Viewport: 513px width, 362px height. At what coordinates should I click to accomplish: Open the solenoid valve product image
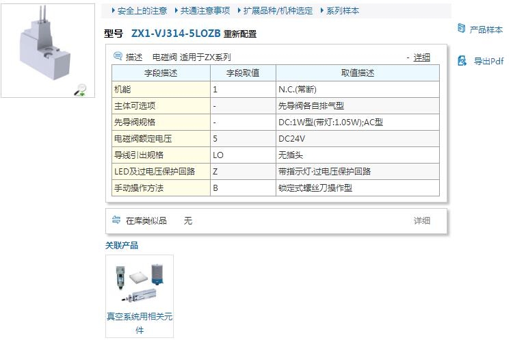point(47,49)
